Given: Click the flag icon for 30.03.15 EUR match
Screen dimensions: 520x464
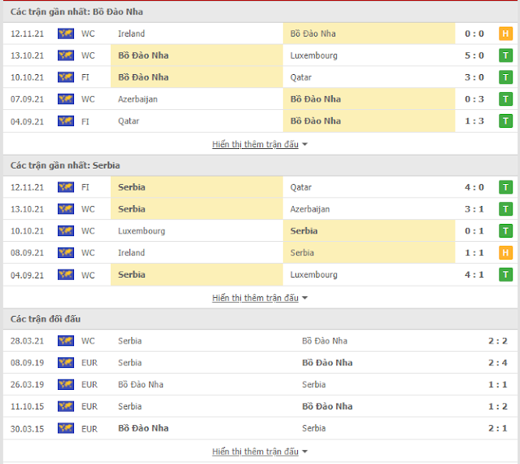Looking at the screenshot, I should click(x=65, y=428).
